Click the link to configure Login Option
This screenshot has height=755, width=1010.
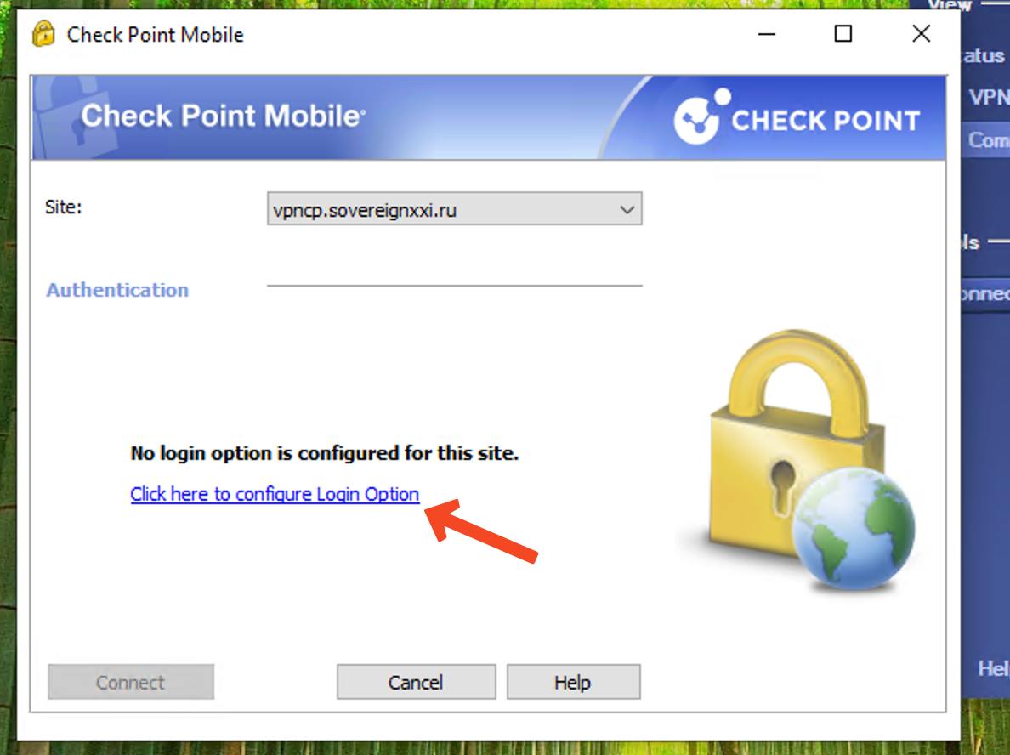(275, 493)
